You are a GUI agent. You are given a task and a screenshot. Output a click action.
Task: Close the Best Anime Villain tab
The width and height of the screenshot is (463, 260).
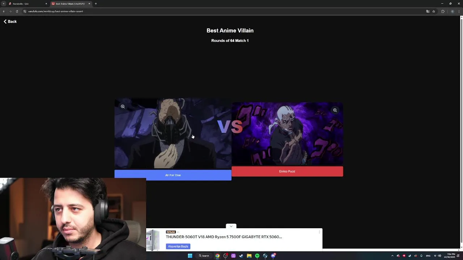pyautogui.click(x=89, y=4)
